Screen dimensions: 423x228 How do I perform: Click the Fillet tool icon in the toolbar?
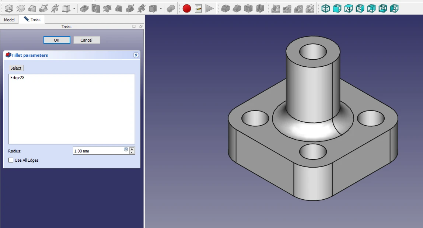[225, 8]
